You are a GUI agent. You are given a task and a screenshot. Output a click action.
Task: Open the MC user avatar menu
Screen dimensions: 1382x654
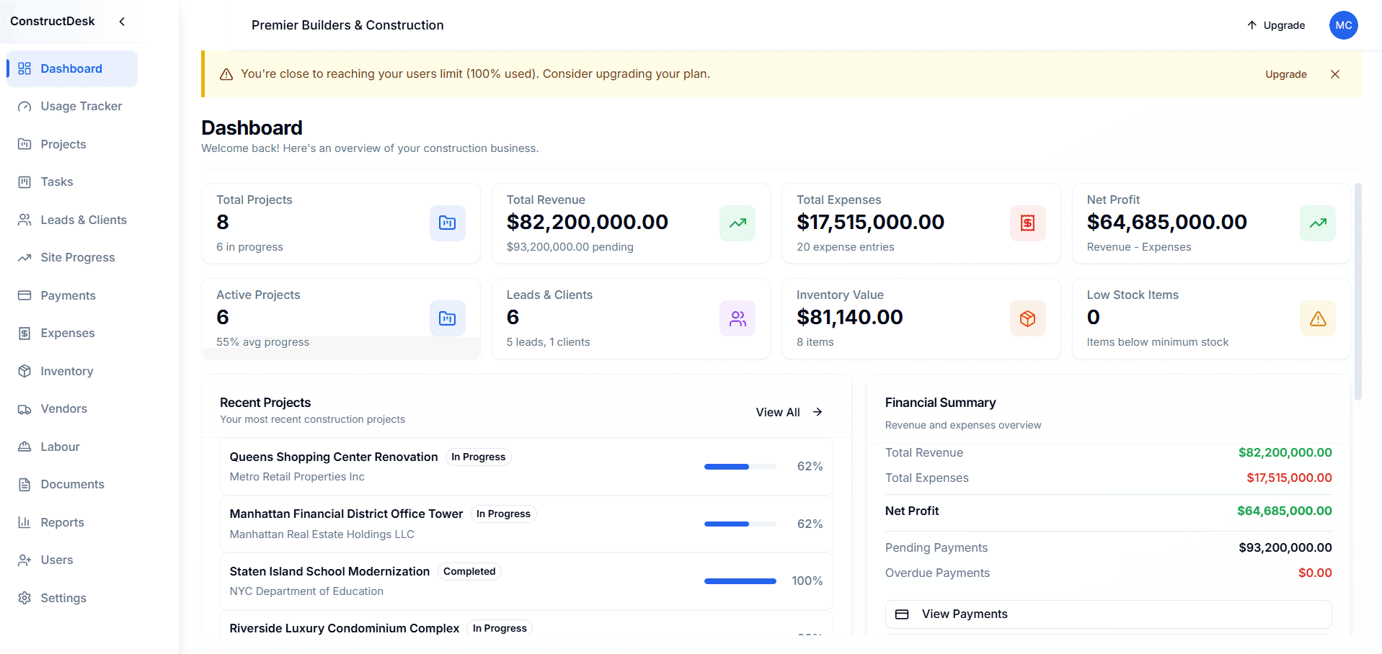[1342, 25]
